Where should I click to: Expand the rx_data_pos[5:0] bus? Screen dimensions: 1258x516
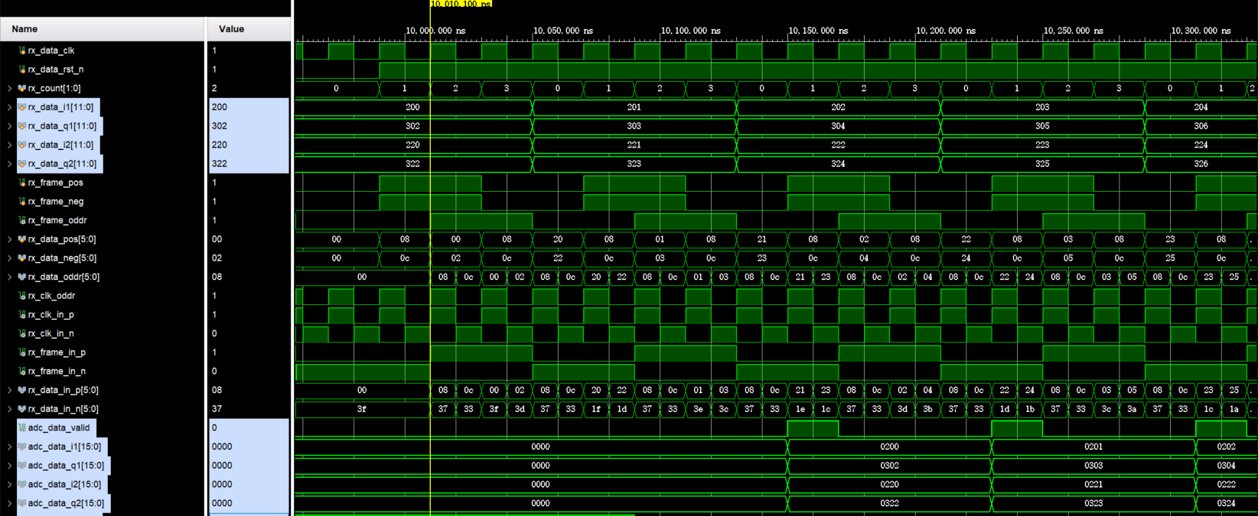click(x=9, y=239)
